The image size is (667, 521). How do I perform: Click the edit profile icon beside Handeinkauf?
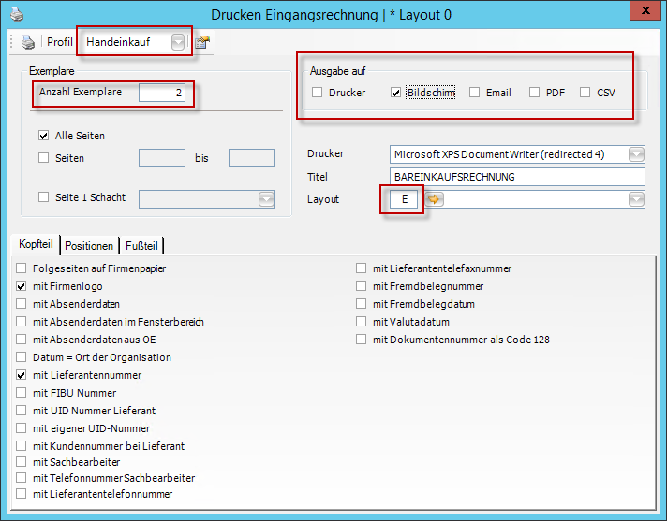(201, 42)
